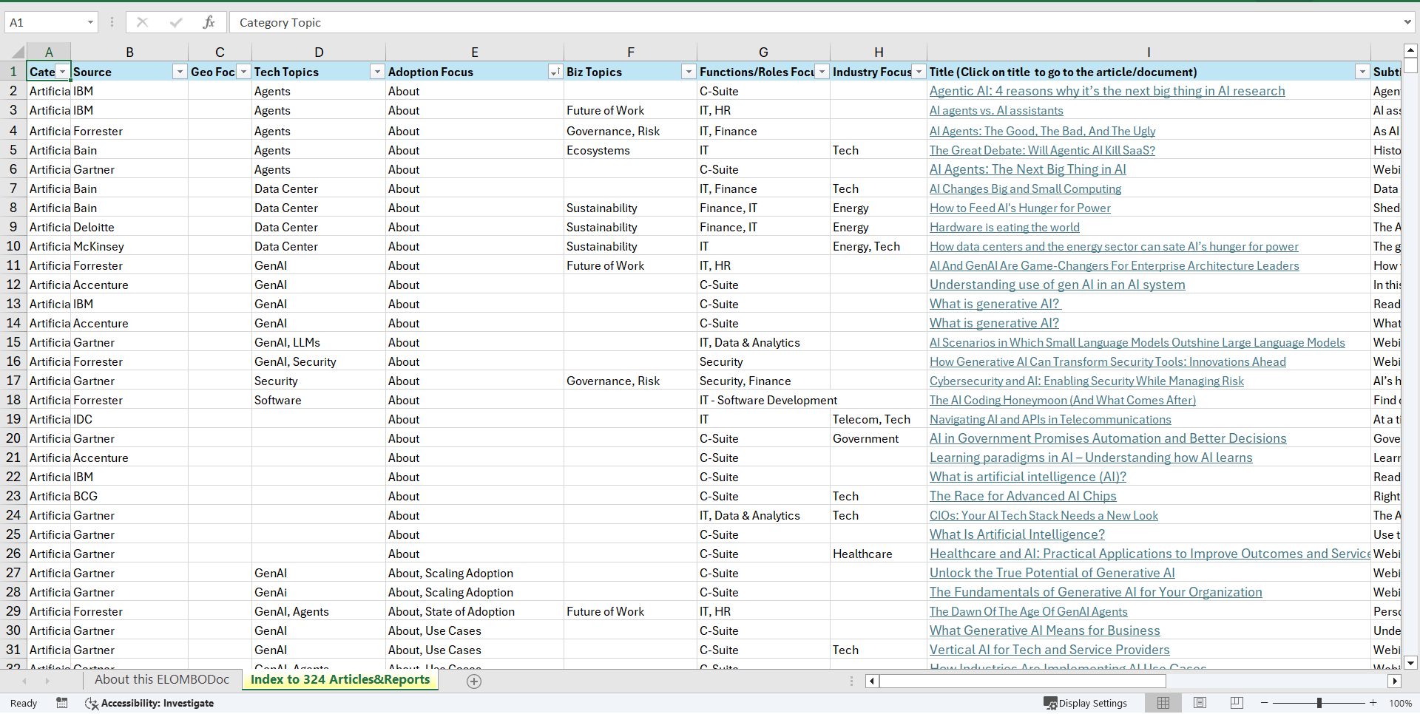This screenshot has height=714, width=1420.
Task: Open the Biz Topics filter dropdown
Action: pyautogui.click(x=689, y=72)
